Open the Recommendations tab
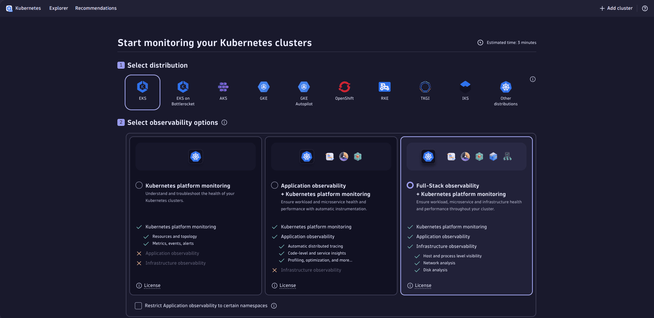Image resolution: width=654 pixels, height=318 pixels. [x=96, y=8]
